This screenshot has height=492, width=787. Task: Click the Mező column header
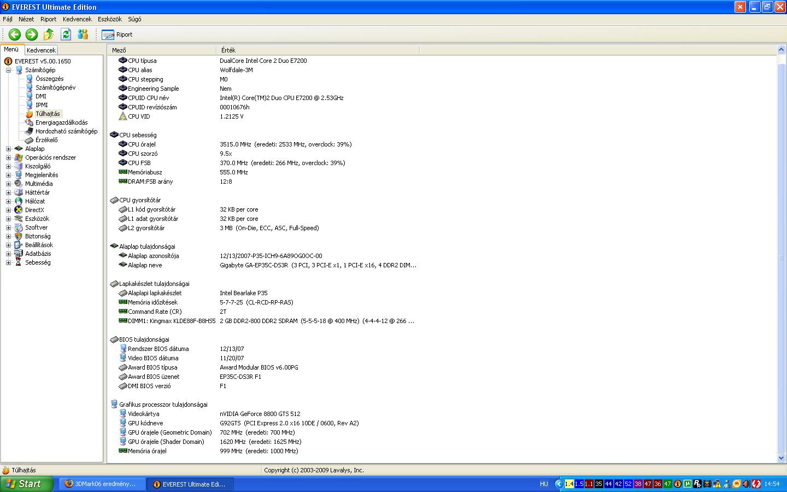162,50
